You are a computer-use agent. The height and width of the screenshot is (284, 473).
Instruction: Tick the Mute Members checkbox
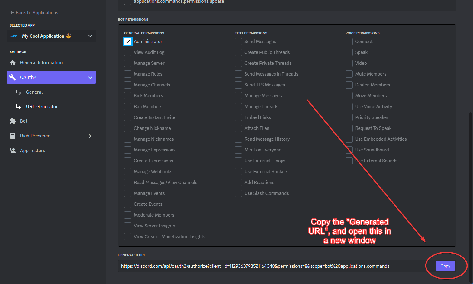coord(349,74)
